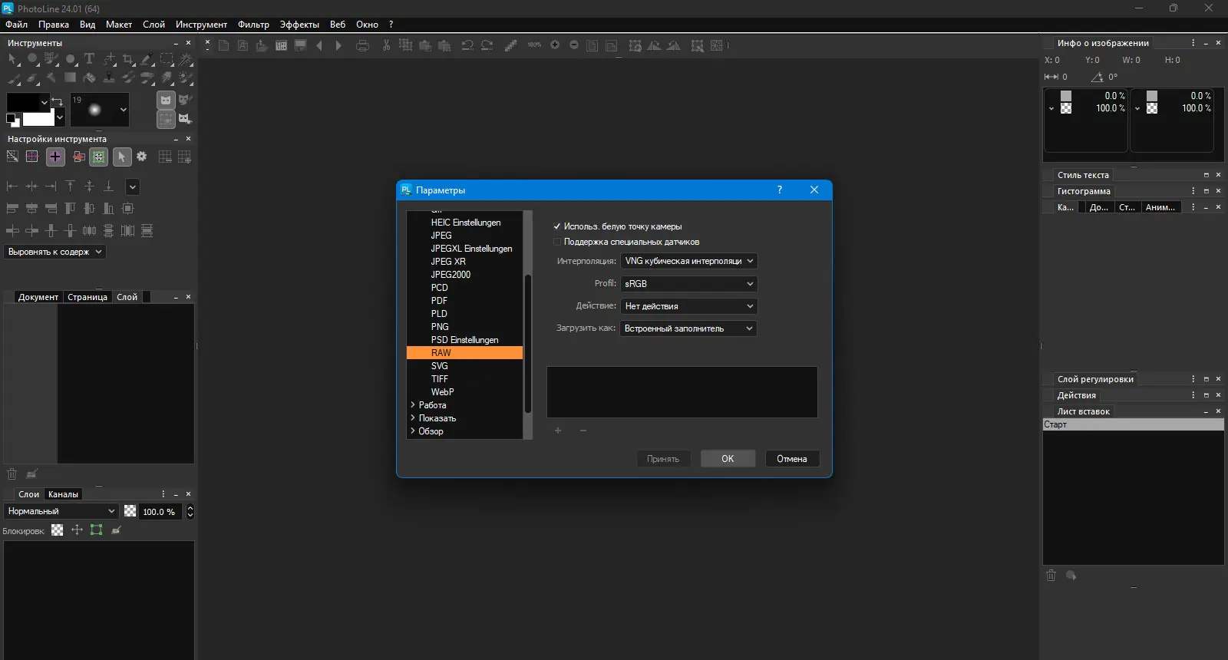Viewport: 1228px width, 660px height.
Task: Click the arrow pointer icon in Настройки инструмента
Action: 122,157
